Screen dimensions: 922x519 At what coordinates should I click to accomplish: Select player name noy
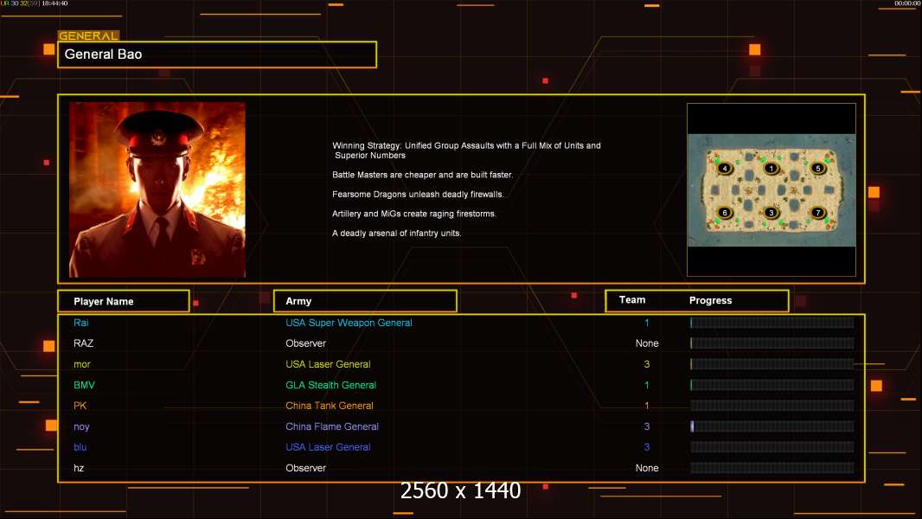point(81,426)
